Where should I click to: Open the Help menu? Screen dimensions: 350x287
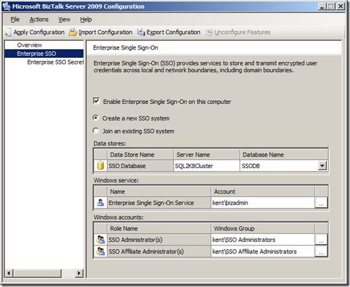pos(86,20)
